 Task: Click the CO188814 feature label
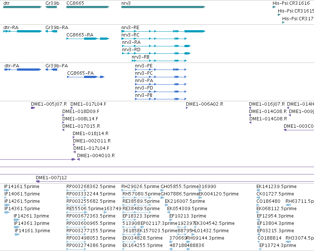click(x=270, y=238)
